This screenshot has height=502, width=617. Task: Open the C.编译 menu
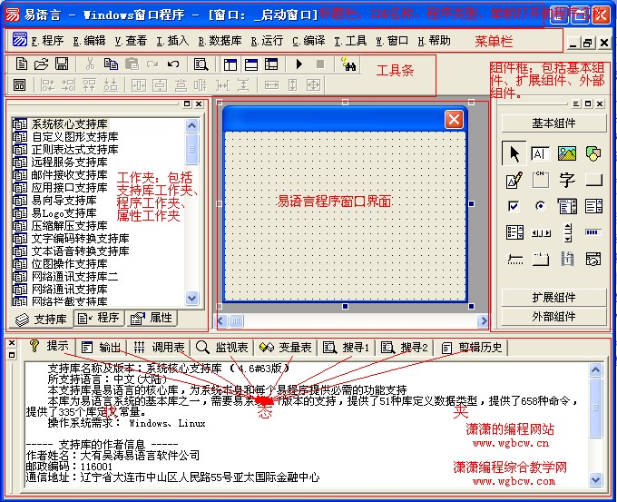(308, 41)
